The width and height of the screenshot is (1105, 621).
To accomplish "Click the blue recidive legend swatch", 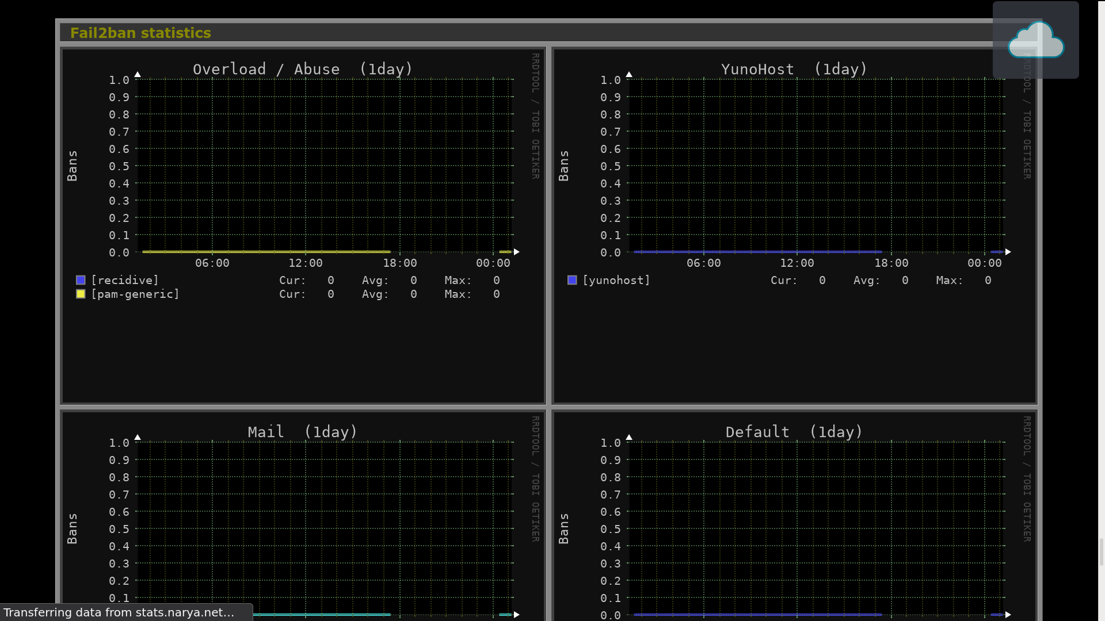I will pos(81,280).
